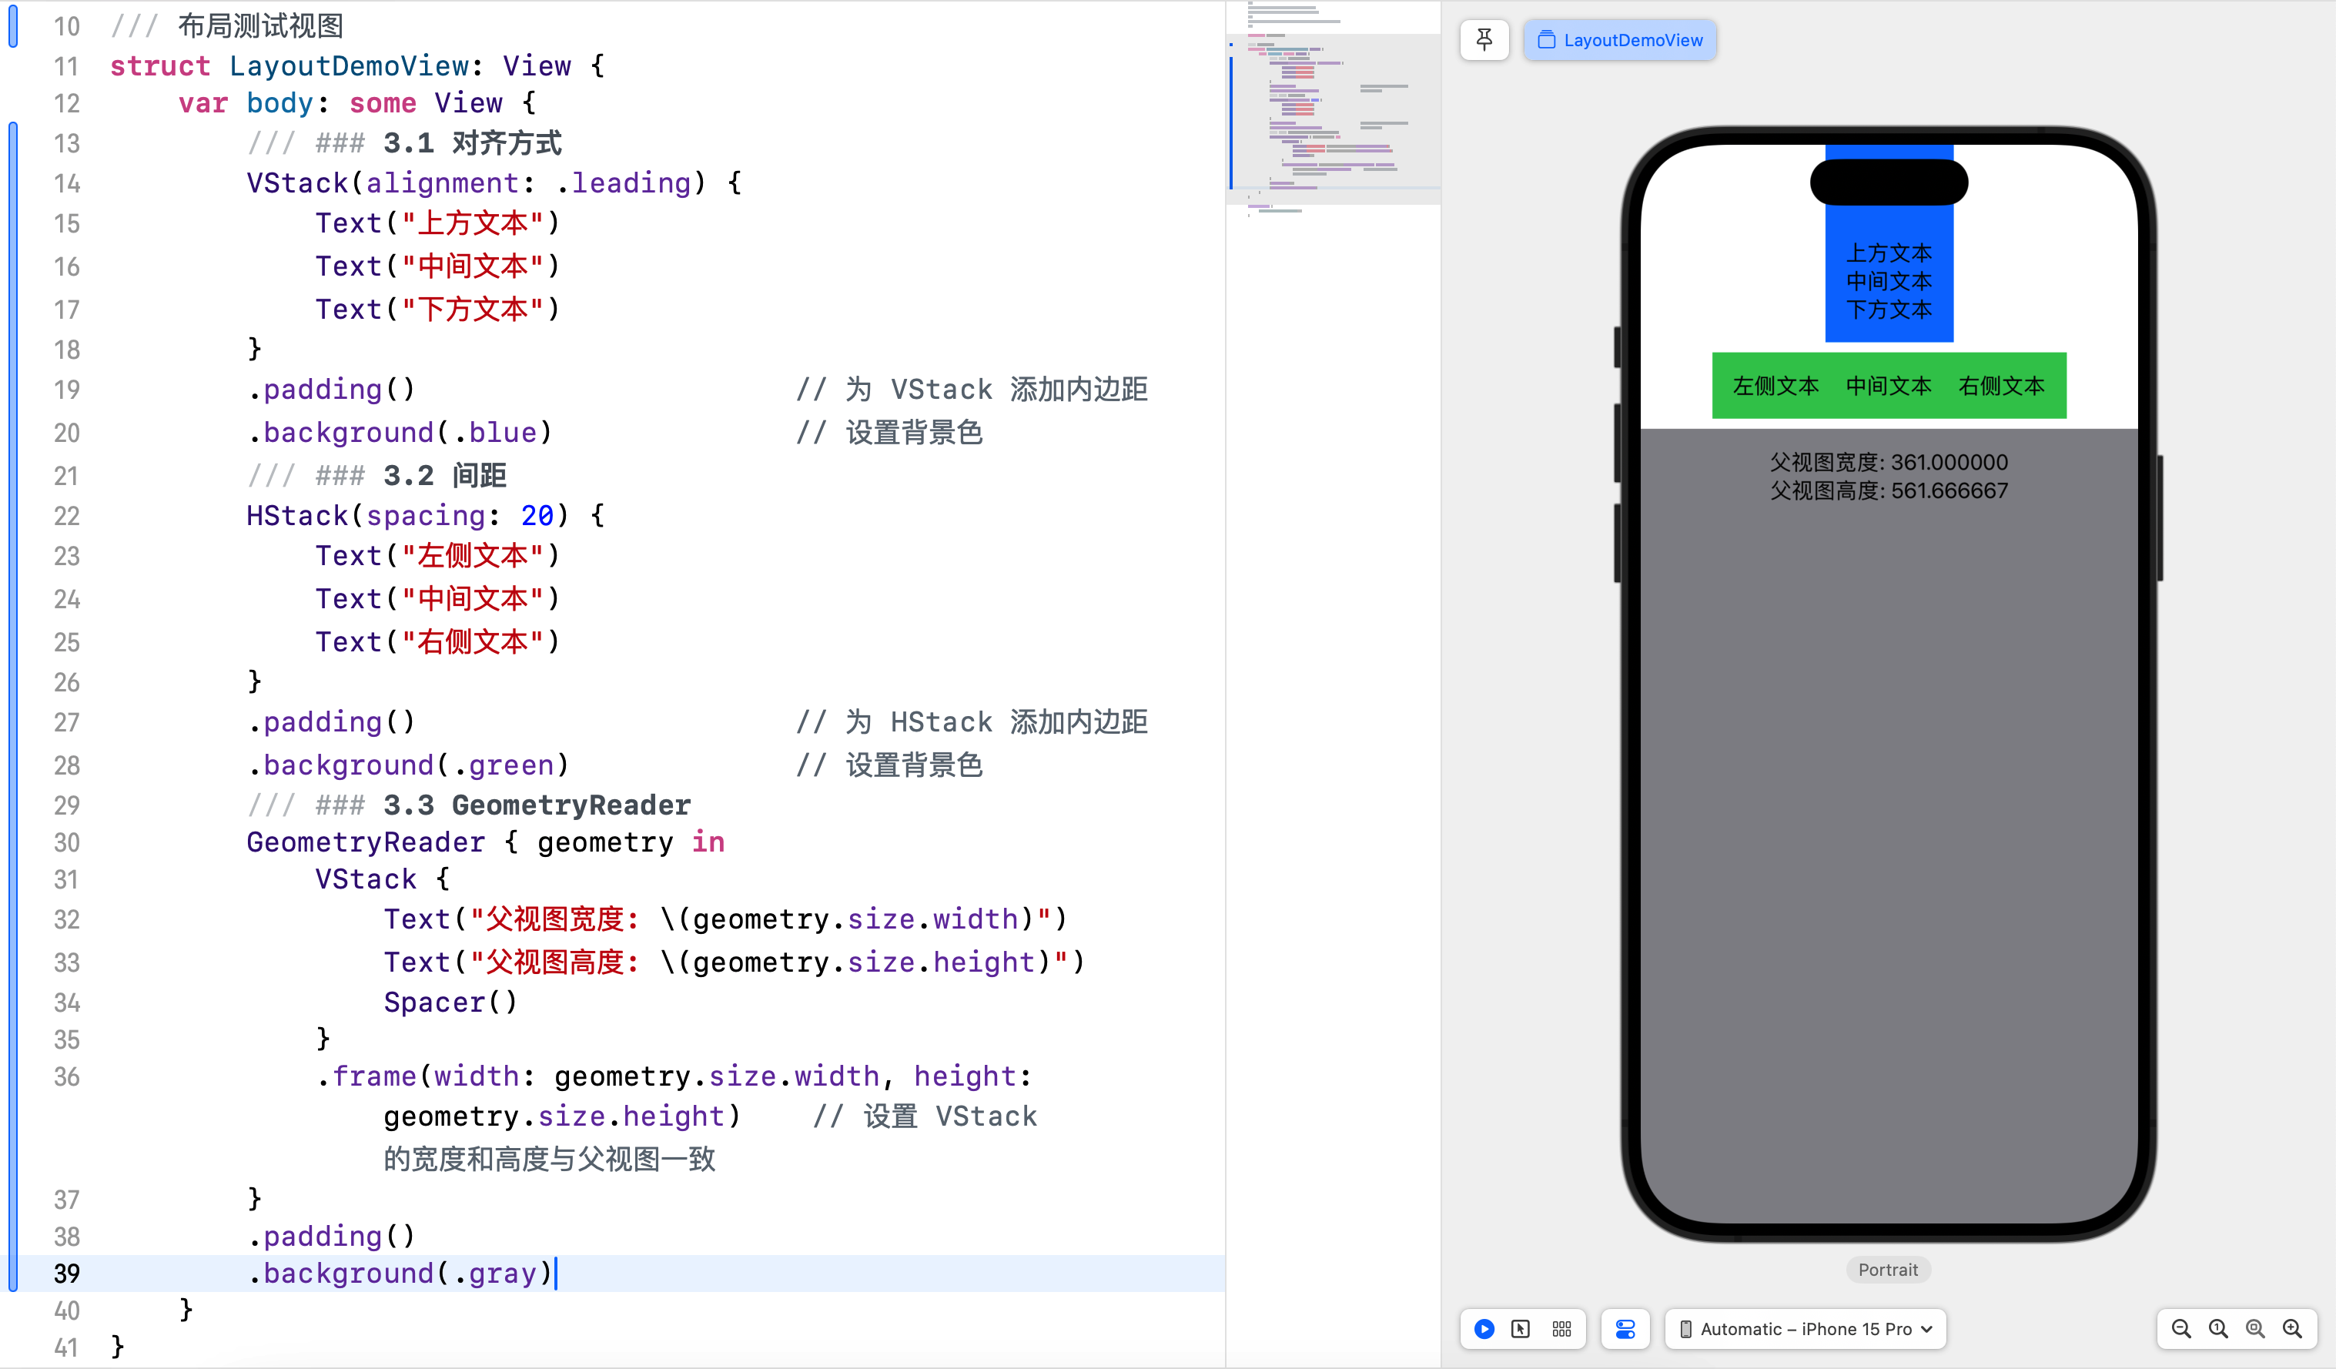This screenshot has width=2336, height=1369.
Task: Click 中间文本 in green preview bar
Action: (x=1889, y=386)
